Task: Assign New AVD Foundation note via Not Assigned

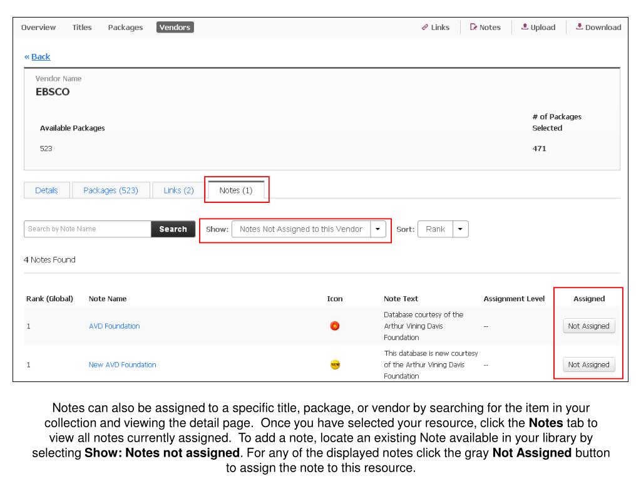Action: coord(588,365)
